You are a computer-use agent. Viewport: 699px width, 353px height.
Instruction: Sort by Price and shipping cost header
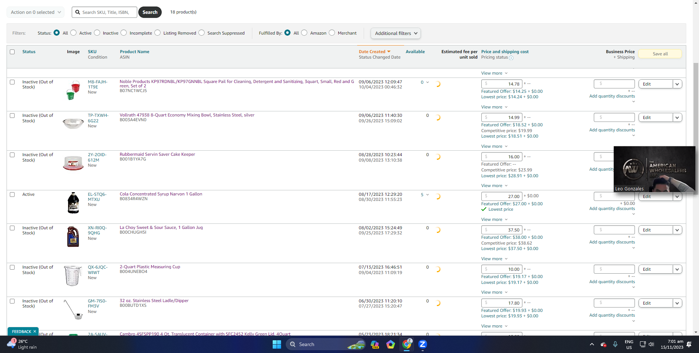(505, 52)
